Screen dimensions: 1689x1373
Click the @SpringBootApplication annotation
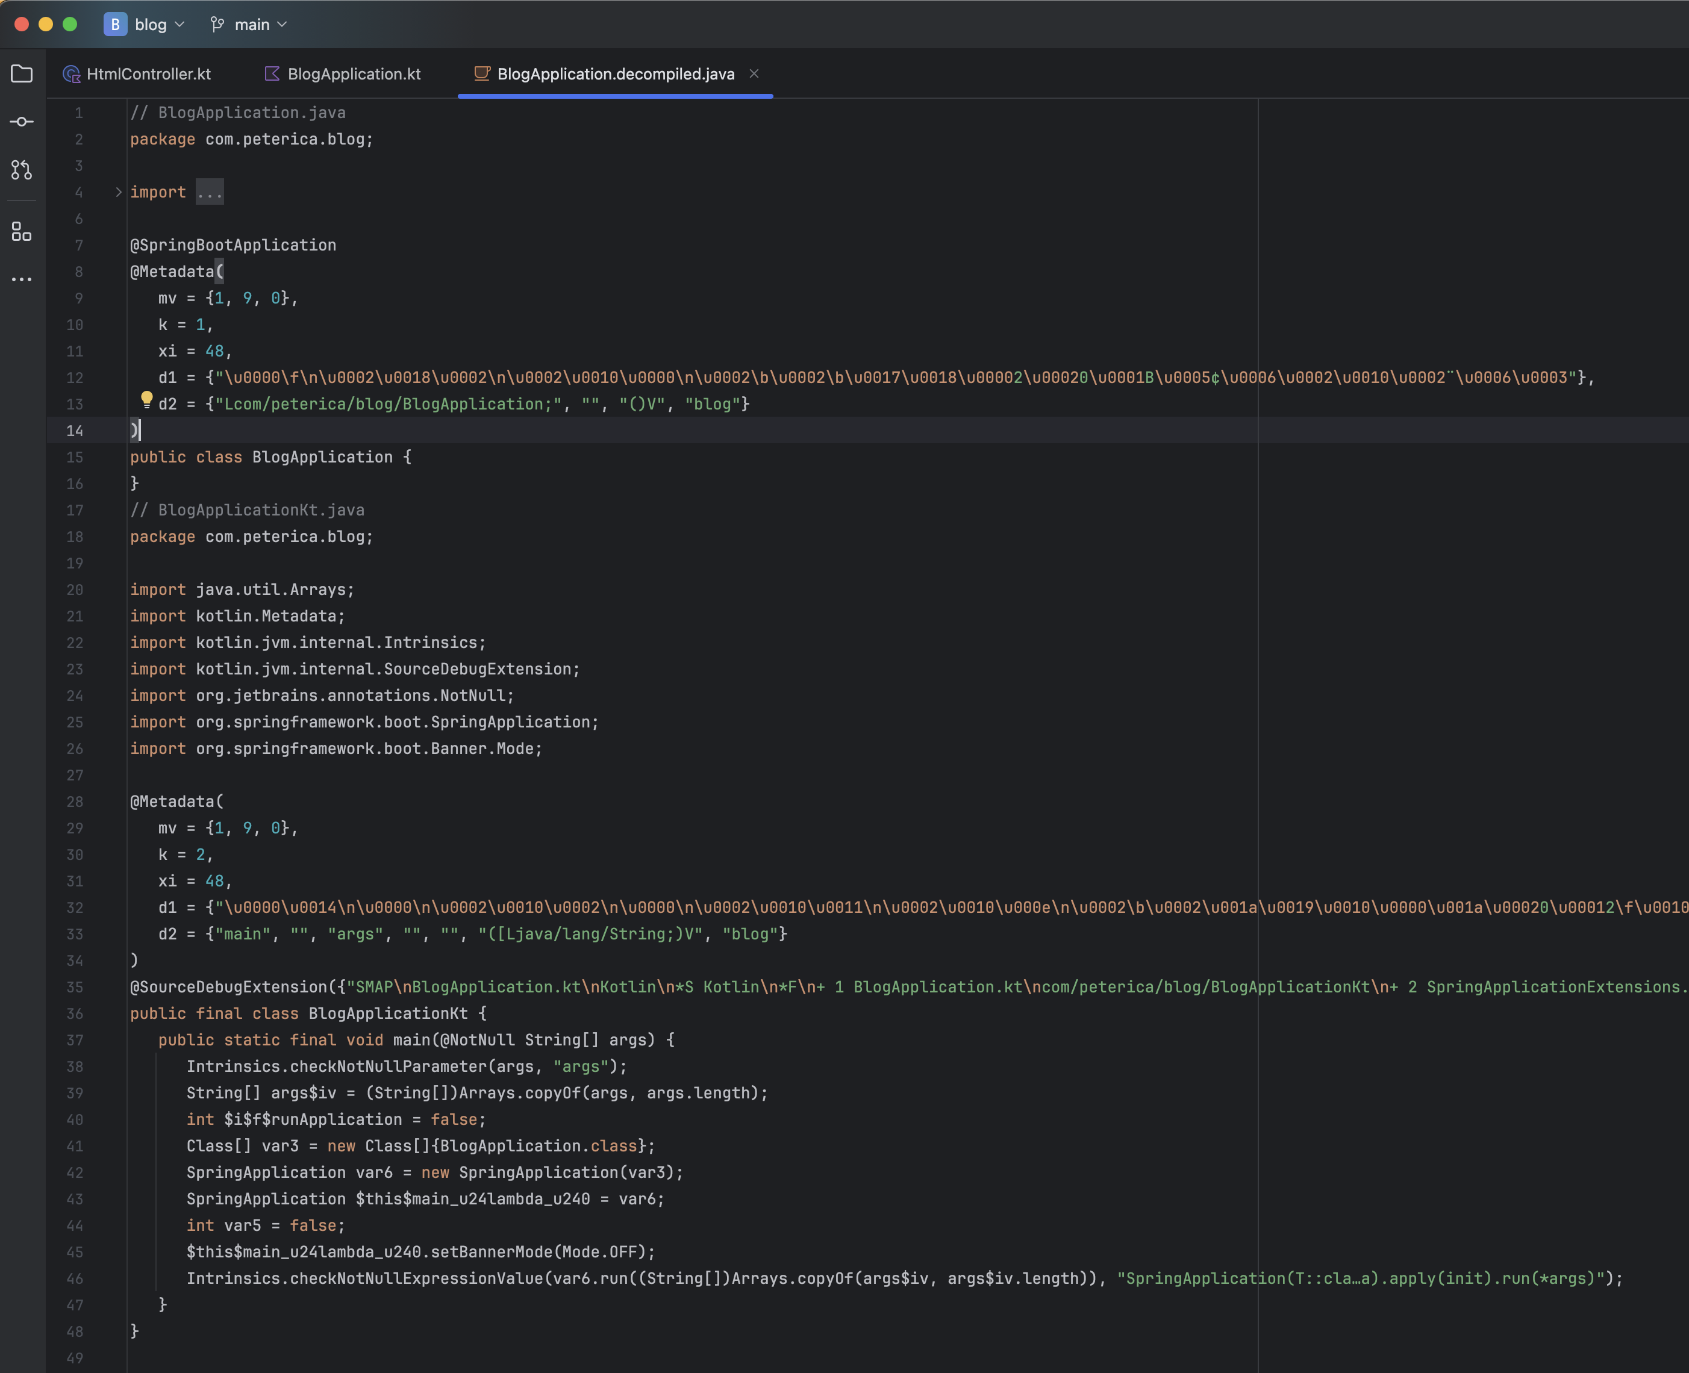(233, 245)
